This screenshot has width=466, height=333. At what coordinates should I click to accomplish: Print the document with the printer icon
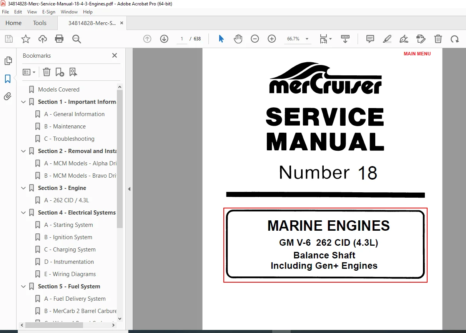(x=59, y=39)
